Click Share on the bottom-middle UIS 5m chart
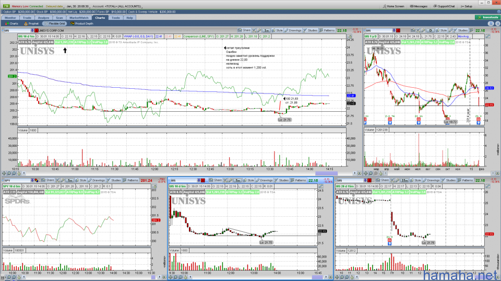 216,181
